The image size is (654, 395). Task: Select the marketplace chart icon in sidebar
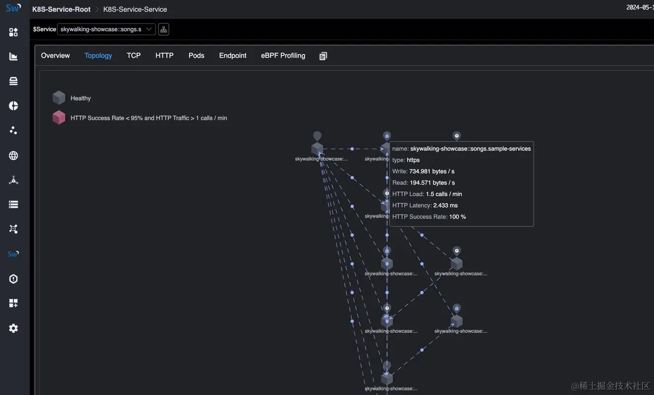point(13,56)
